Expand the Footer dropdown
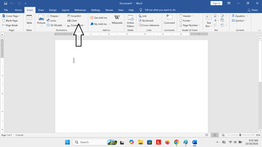This screenshot has width=262, height=147. pos(192,21)
